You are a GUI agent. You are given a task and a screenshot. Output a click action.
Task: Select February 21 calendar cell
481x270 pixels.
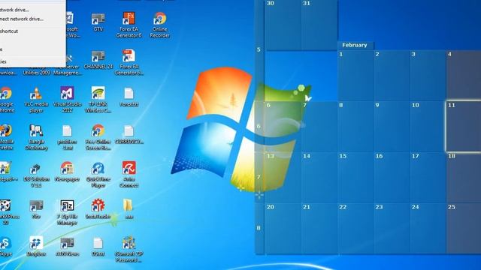(x=319, y=228)
